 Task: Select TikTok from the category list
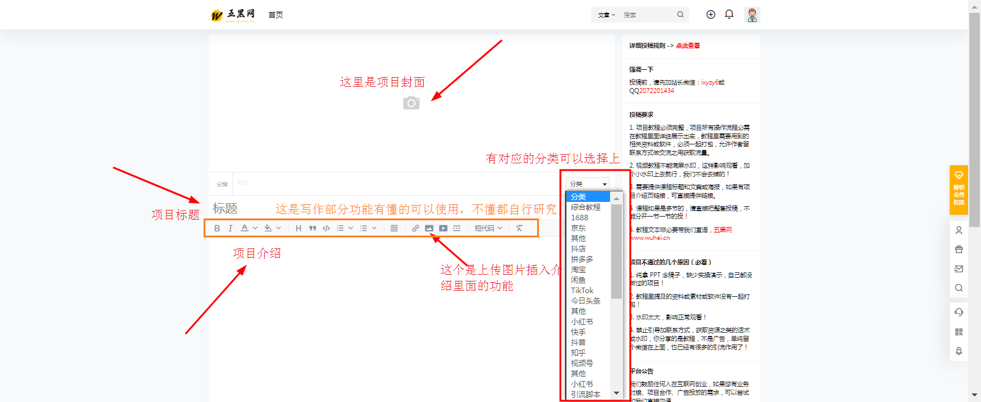coord(582,291)
